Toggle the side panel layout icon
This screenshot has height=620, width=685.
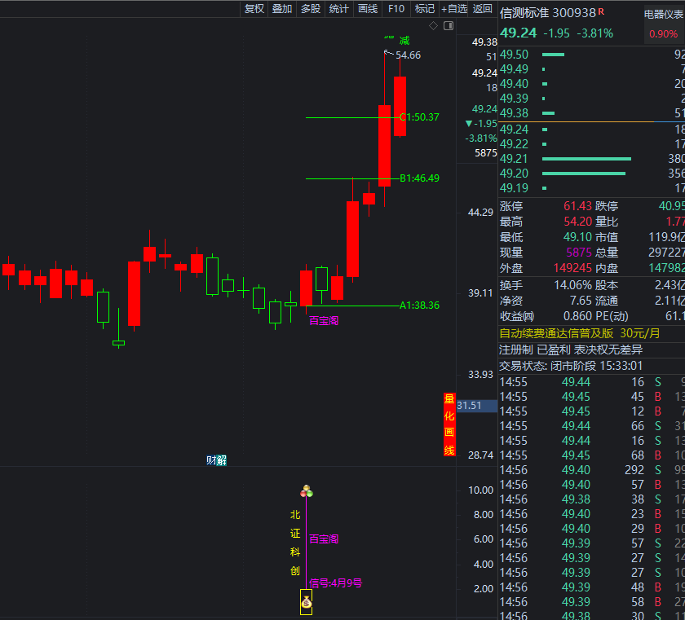pos(448,27)
